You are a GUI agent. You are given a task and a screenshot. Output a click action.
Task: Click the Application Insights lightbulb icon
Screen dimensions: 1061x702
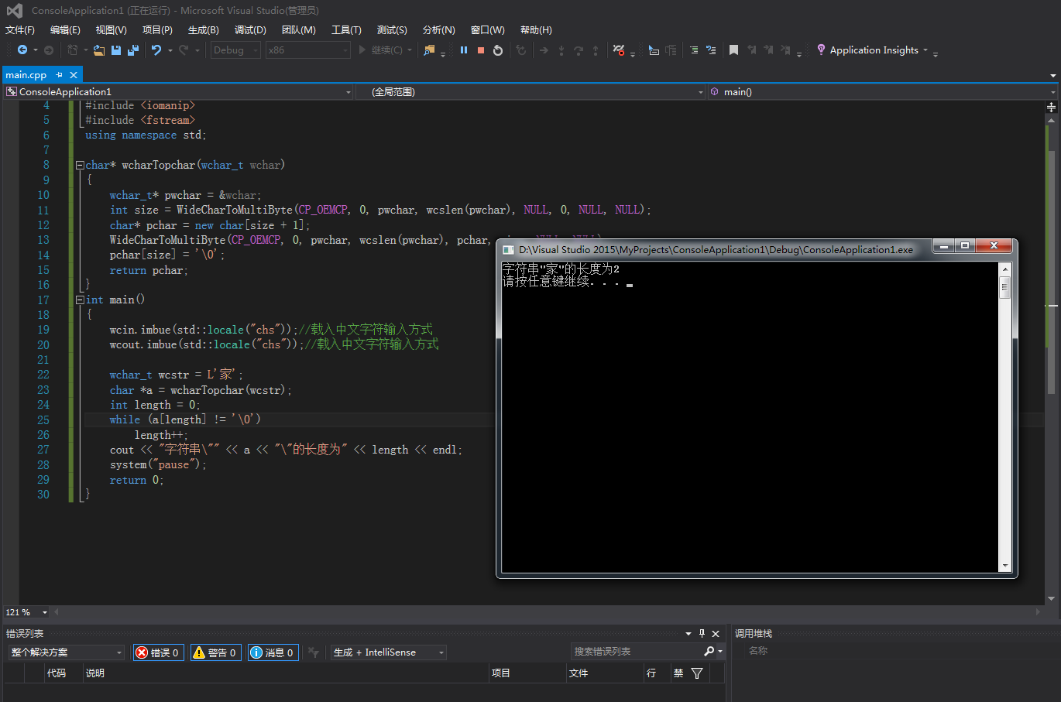(x=822, y=50)
